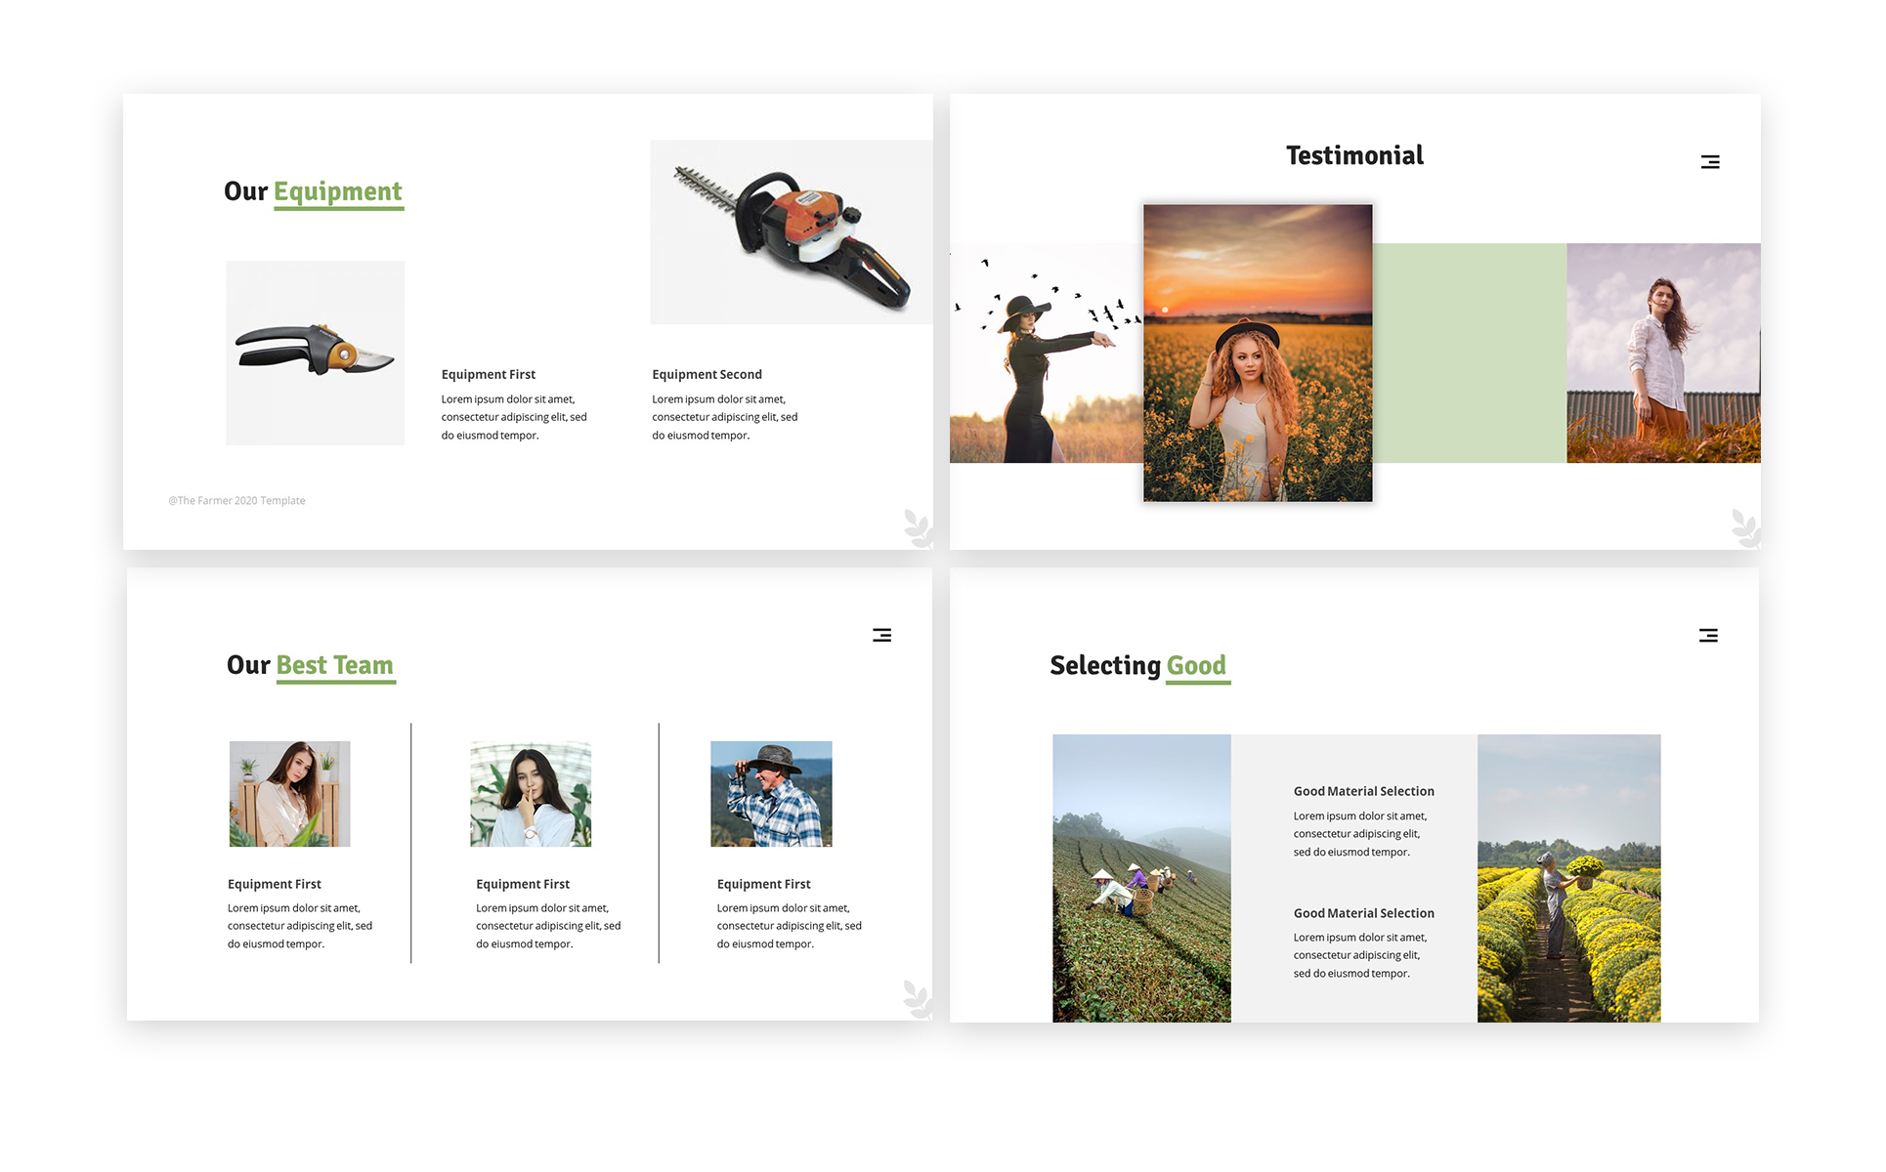This screenshot has width=1886, height=1172.
Task: Click the hamburger menu icon on Testimonial slide
Action: [x=1709, y=162]
